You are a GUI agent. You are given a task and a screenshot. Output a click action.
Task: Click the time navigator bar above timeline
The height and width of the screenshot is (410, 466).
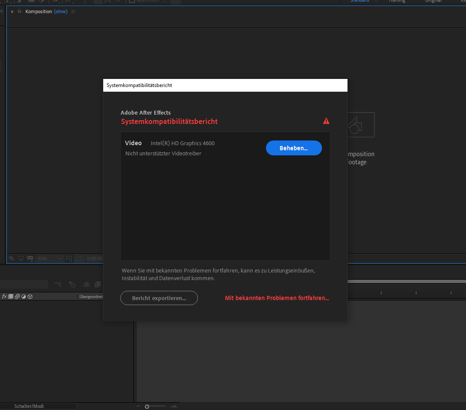[x=407, y=281]
